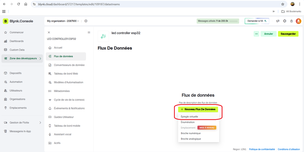Click the Messages utilisés usage bar
Screen dimensions: 304x152
[218, 21]
